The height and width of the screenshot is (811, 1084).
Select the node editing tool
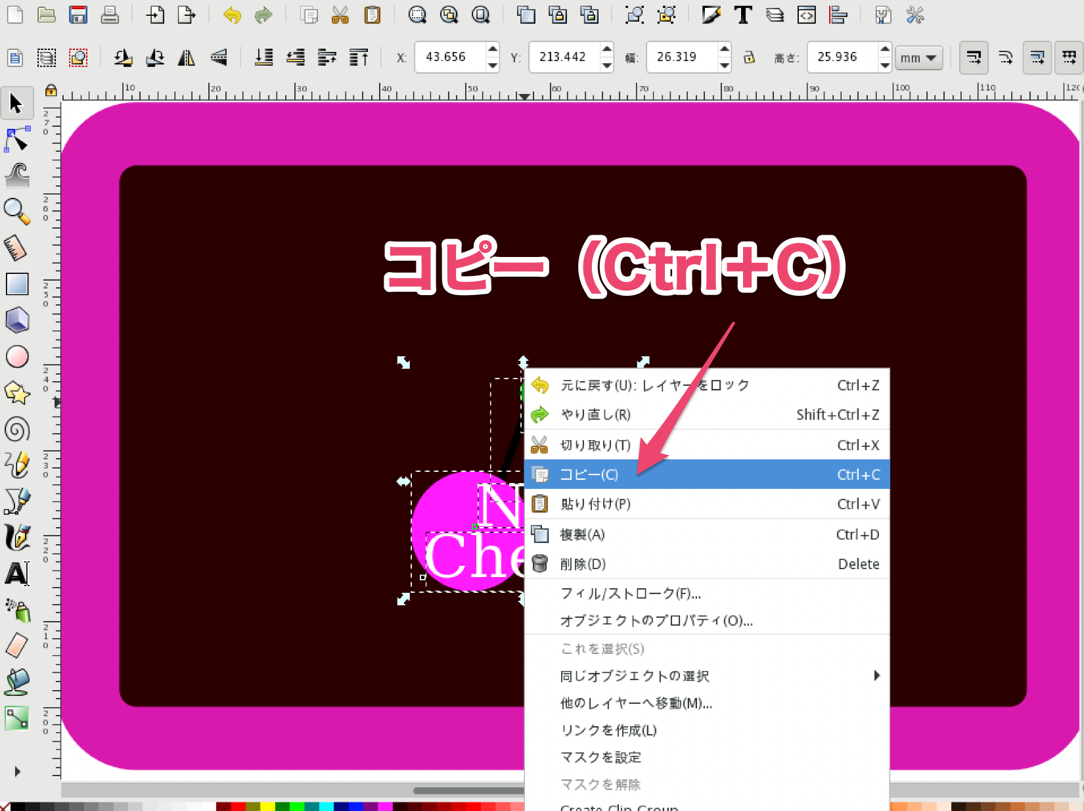18,139
